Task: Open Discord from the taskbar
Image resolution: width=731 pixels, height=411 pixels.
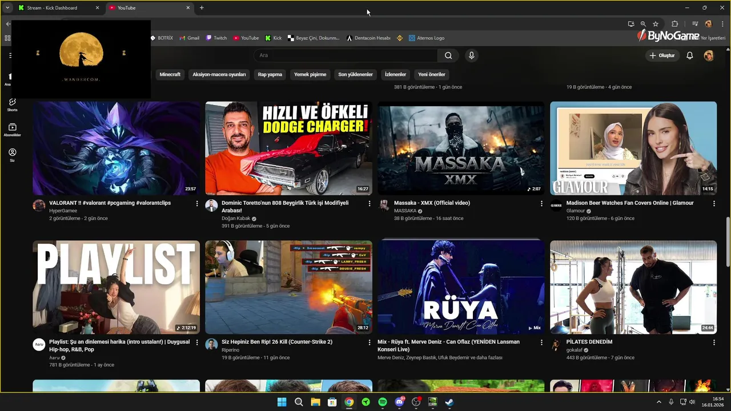Action: [x=400, y=402]
